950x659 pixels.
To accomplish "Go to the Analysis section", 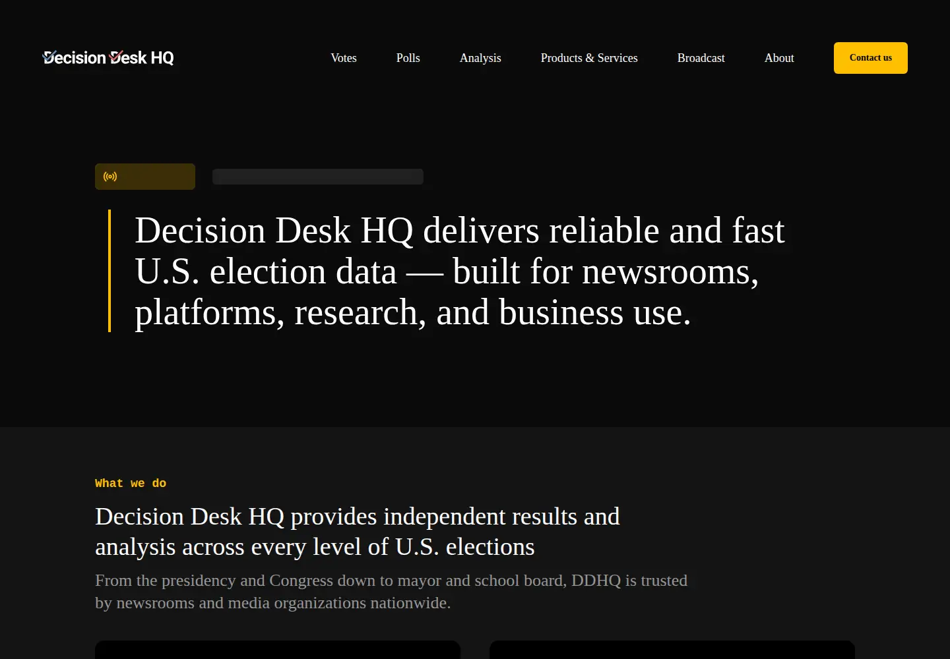I will [x=480, y=58].
